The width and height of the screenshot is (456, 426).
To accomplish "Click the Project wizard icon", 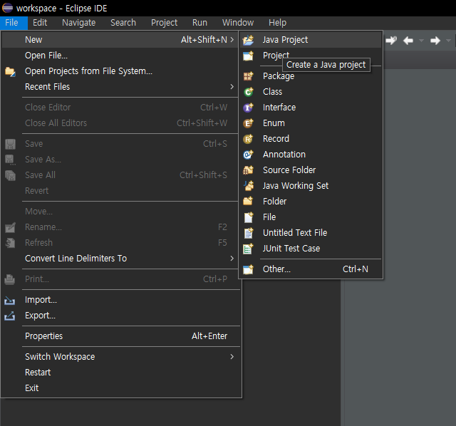I will (x=248, y=56).
